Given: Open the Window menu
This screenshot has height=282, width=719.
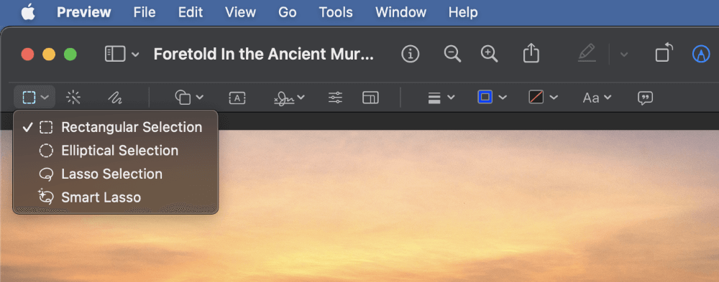Looking at the screenshot, I should pos(400,12).
